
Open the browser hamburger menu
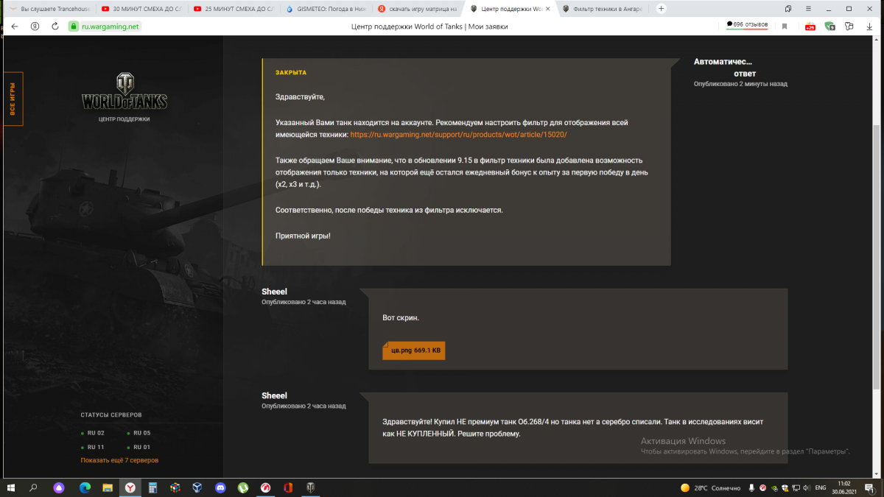click(x=808, y=9)
